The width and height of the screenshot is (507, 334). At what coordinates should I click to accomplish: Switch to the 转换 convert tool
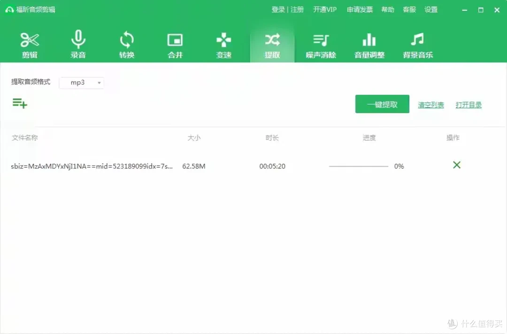click(127, 45)
